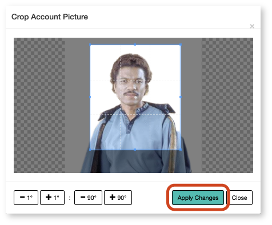
Task: Rotate image plus 1 degree
Action: click(x=53, y=198)
